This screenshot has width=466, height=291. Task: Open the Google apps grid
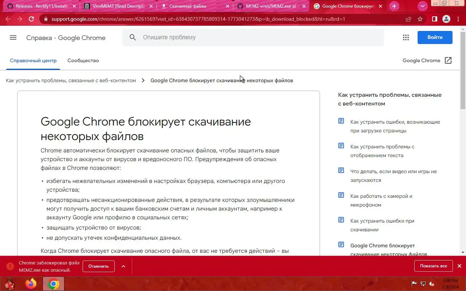pyautogui.click(x=406, y=37)
